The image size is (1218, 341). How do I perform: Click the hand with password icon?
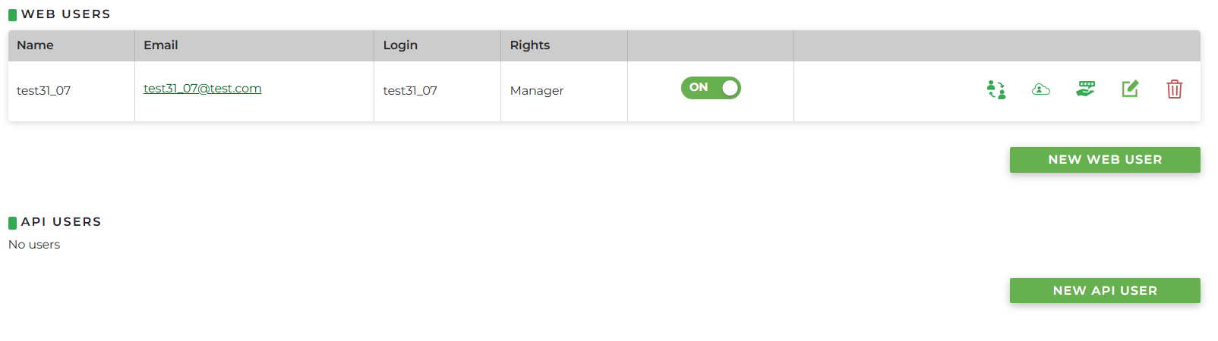pyautogui.click(x=1086, y=89)
